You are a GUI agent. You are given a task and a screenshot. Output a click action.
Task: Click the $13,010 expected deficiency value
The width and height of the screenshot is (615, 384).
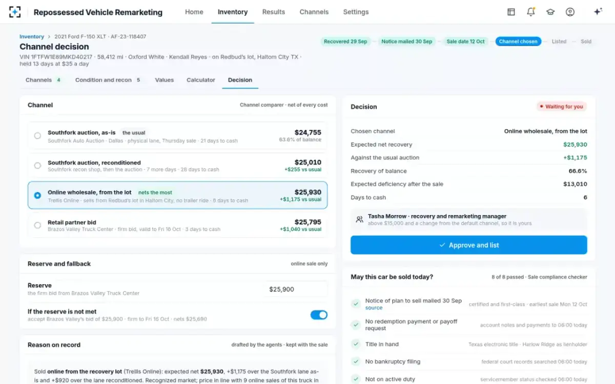coord(575,184)
